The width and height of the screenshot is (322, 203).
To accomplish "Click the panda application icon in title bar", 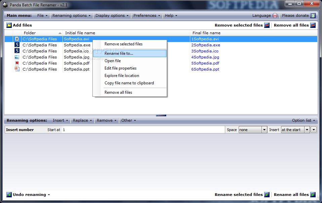I will (x=5, y=5).
